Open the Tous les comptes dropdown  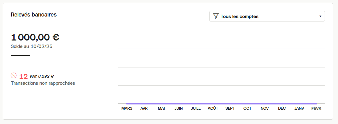(x=267, y=16)
